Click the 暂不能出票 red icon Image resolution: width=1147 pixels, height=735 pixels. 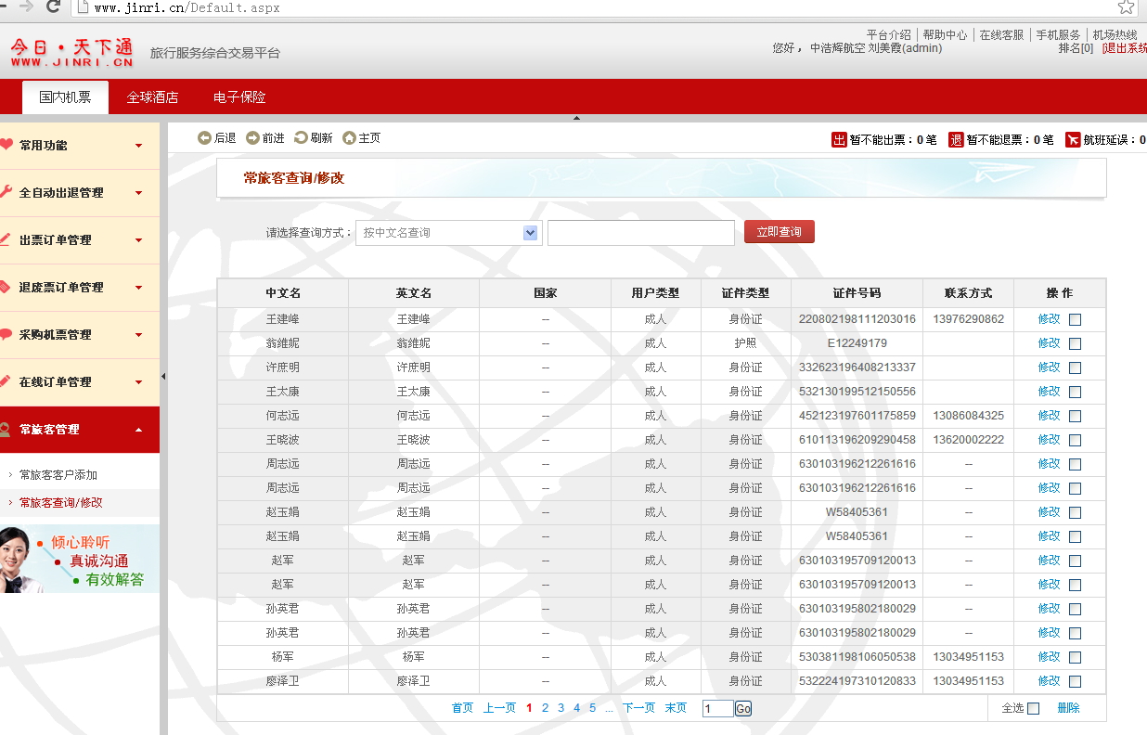[x=839, y=140]
